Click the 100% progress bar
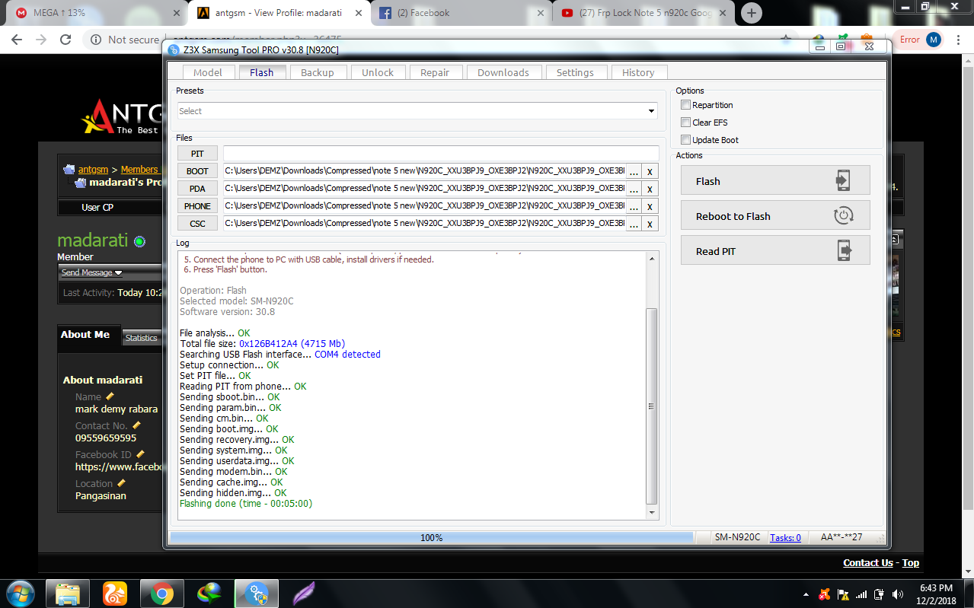This screenshot has width=974, height=608. 432,537
